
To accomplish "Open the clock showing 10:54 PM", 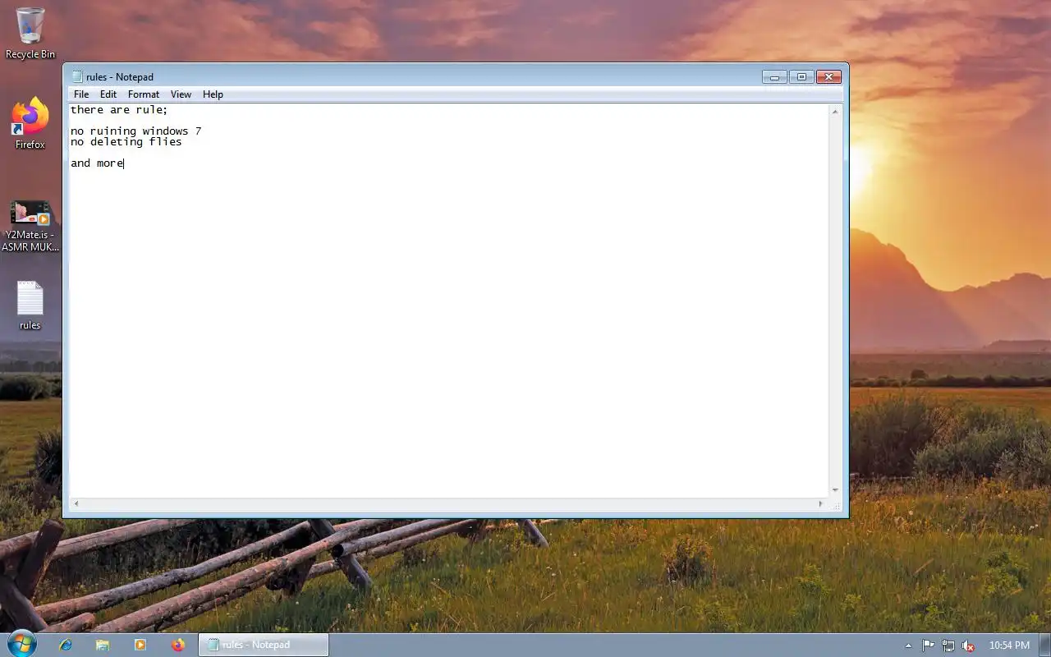I will coord(1009,646).
